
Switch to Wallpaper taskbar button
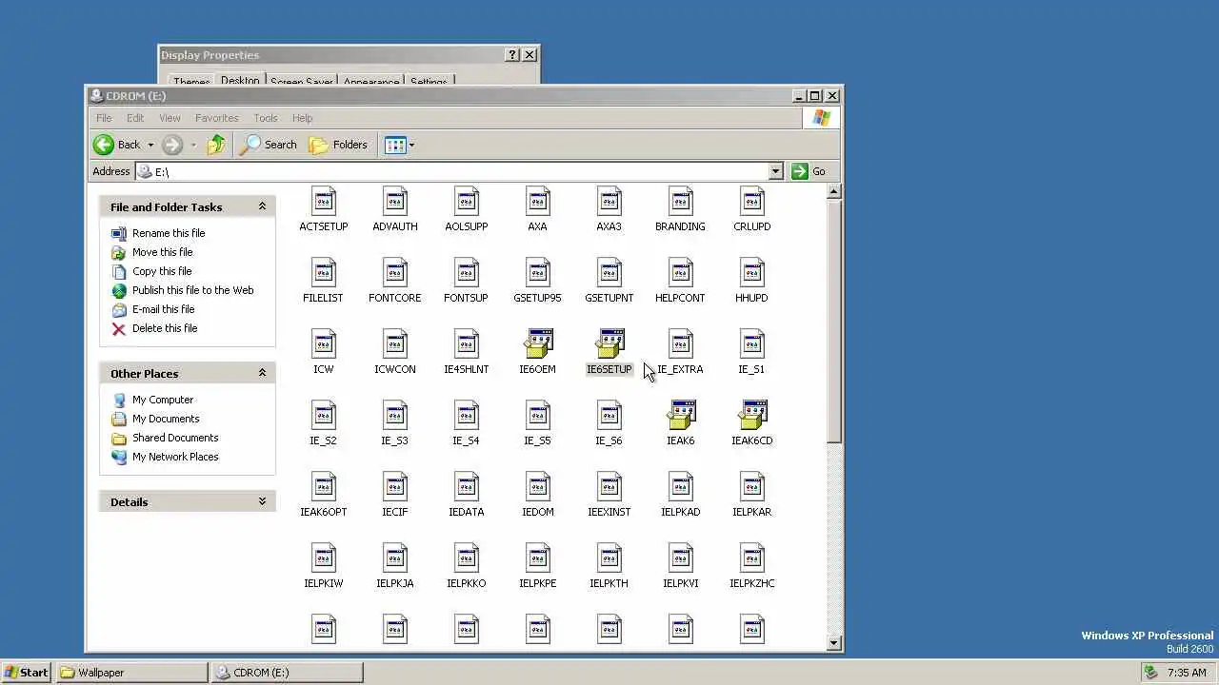click(x=131, y=672)
